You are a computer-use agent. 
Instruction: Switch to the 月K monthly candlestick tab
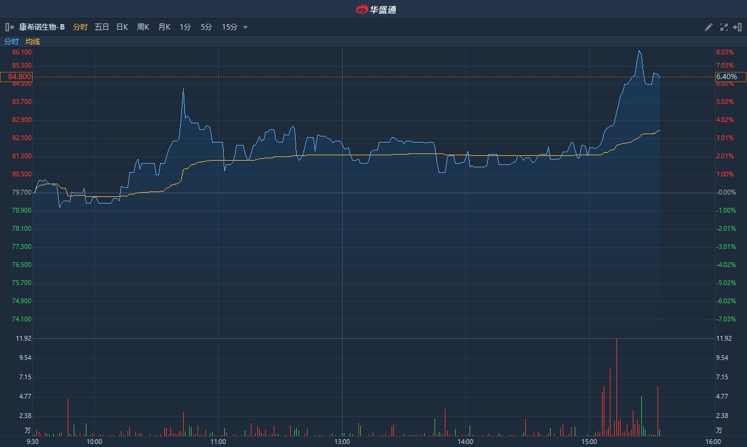click(164, 27)
